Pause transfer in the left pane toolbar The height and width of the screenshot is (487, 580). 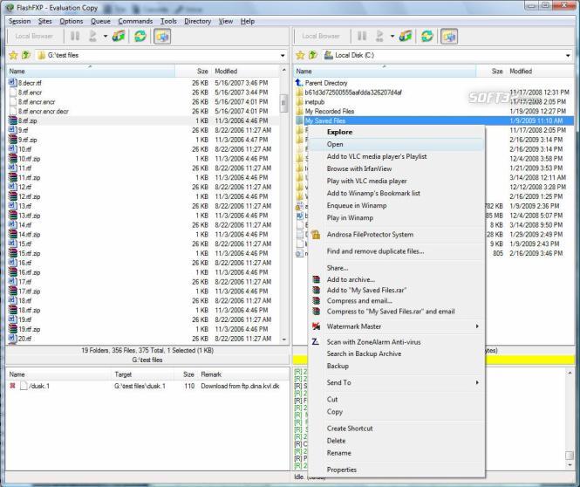click(x=75, y=37)
